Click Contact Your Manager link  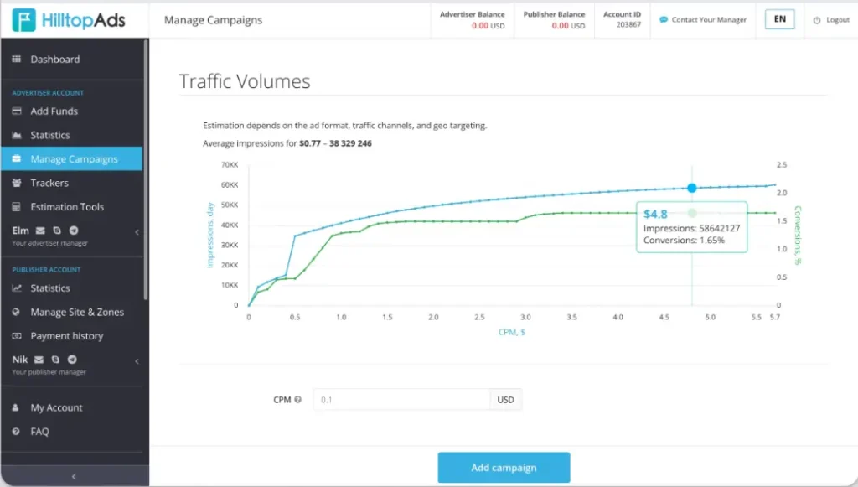point(709,20)
